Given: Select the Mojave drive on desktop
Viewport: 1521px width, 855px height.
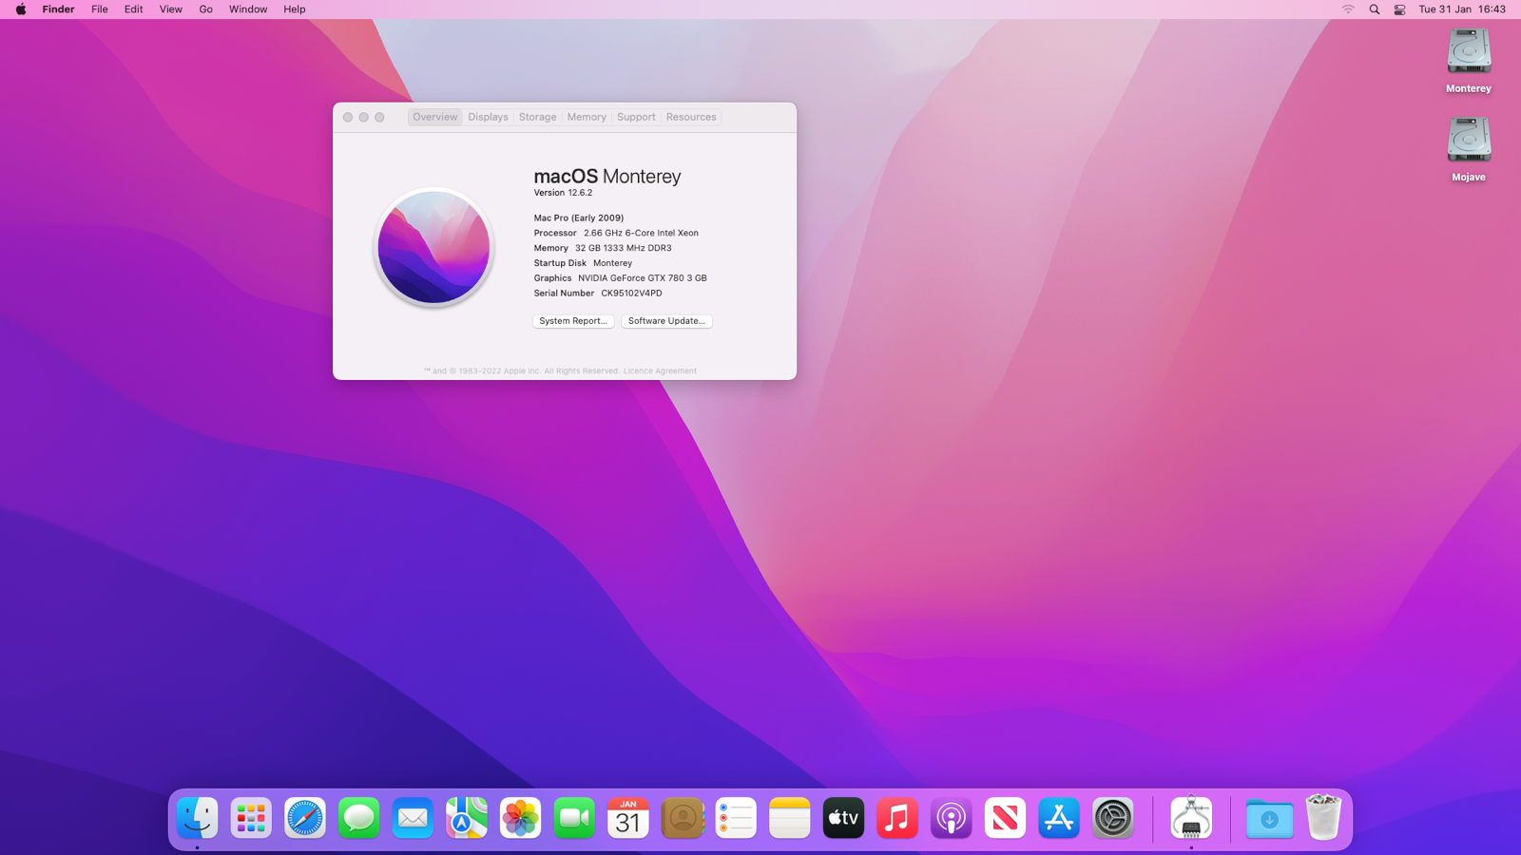Looking at the screenshot, I should pos(1469,150).
